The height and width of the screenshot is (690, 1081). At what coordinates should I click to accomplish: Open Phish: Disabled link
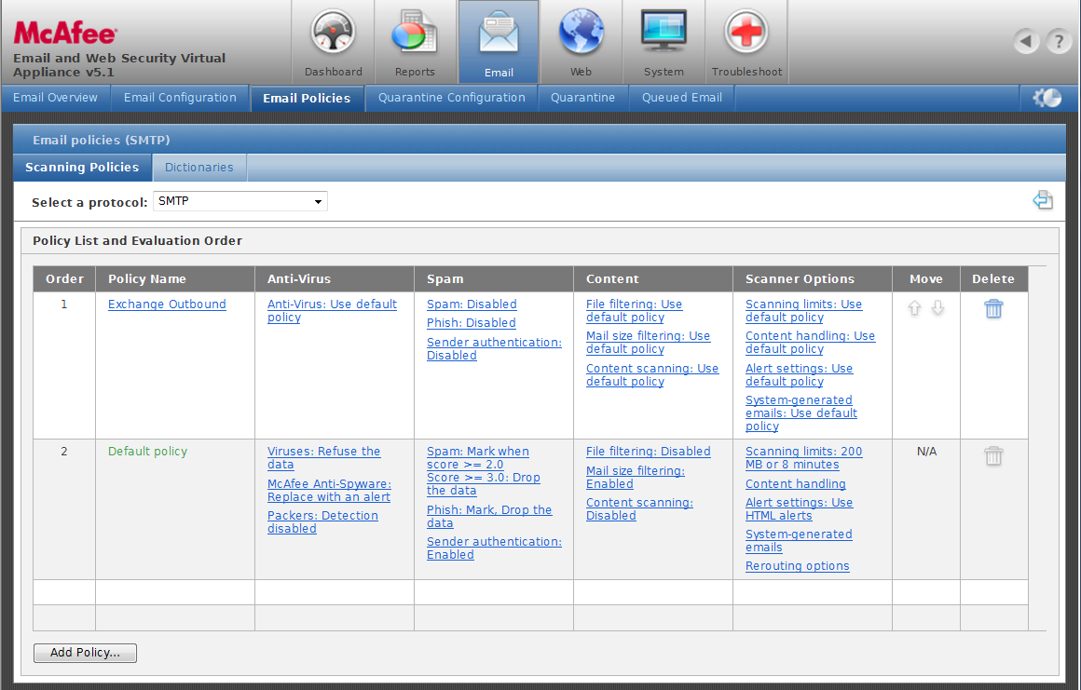(x=471, y=323)
